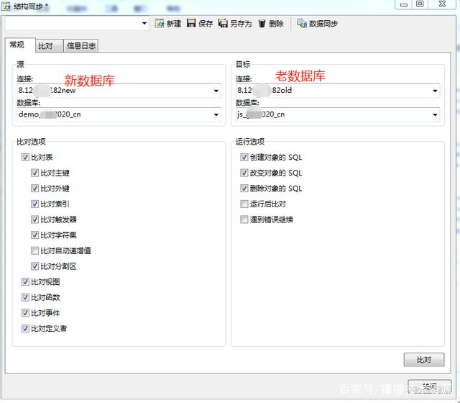Open the 信息日志 tab

pyautogui.click(x=81, y=46)
